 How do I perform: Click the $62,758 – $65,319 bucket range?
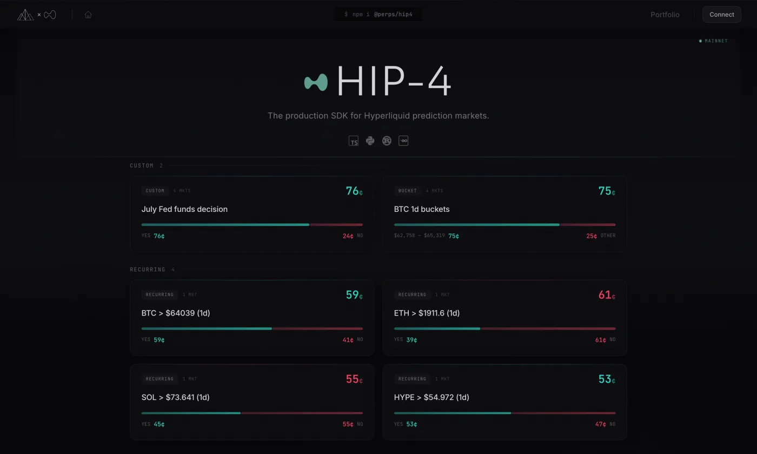(x=420, y=236)
